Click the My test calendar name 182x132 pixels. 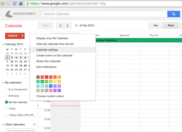coord(18,102)
